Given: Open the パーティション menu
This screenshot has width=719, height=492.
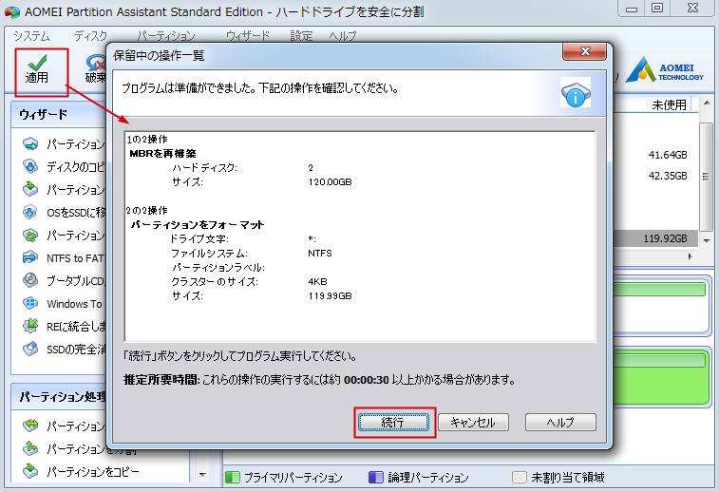Looking at the screenshot, I should coord(166,36).
